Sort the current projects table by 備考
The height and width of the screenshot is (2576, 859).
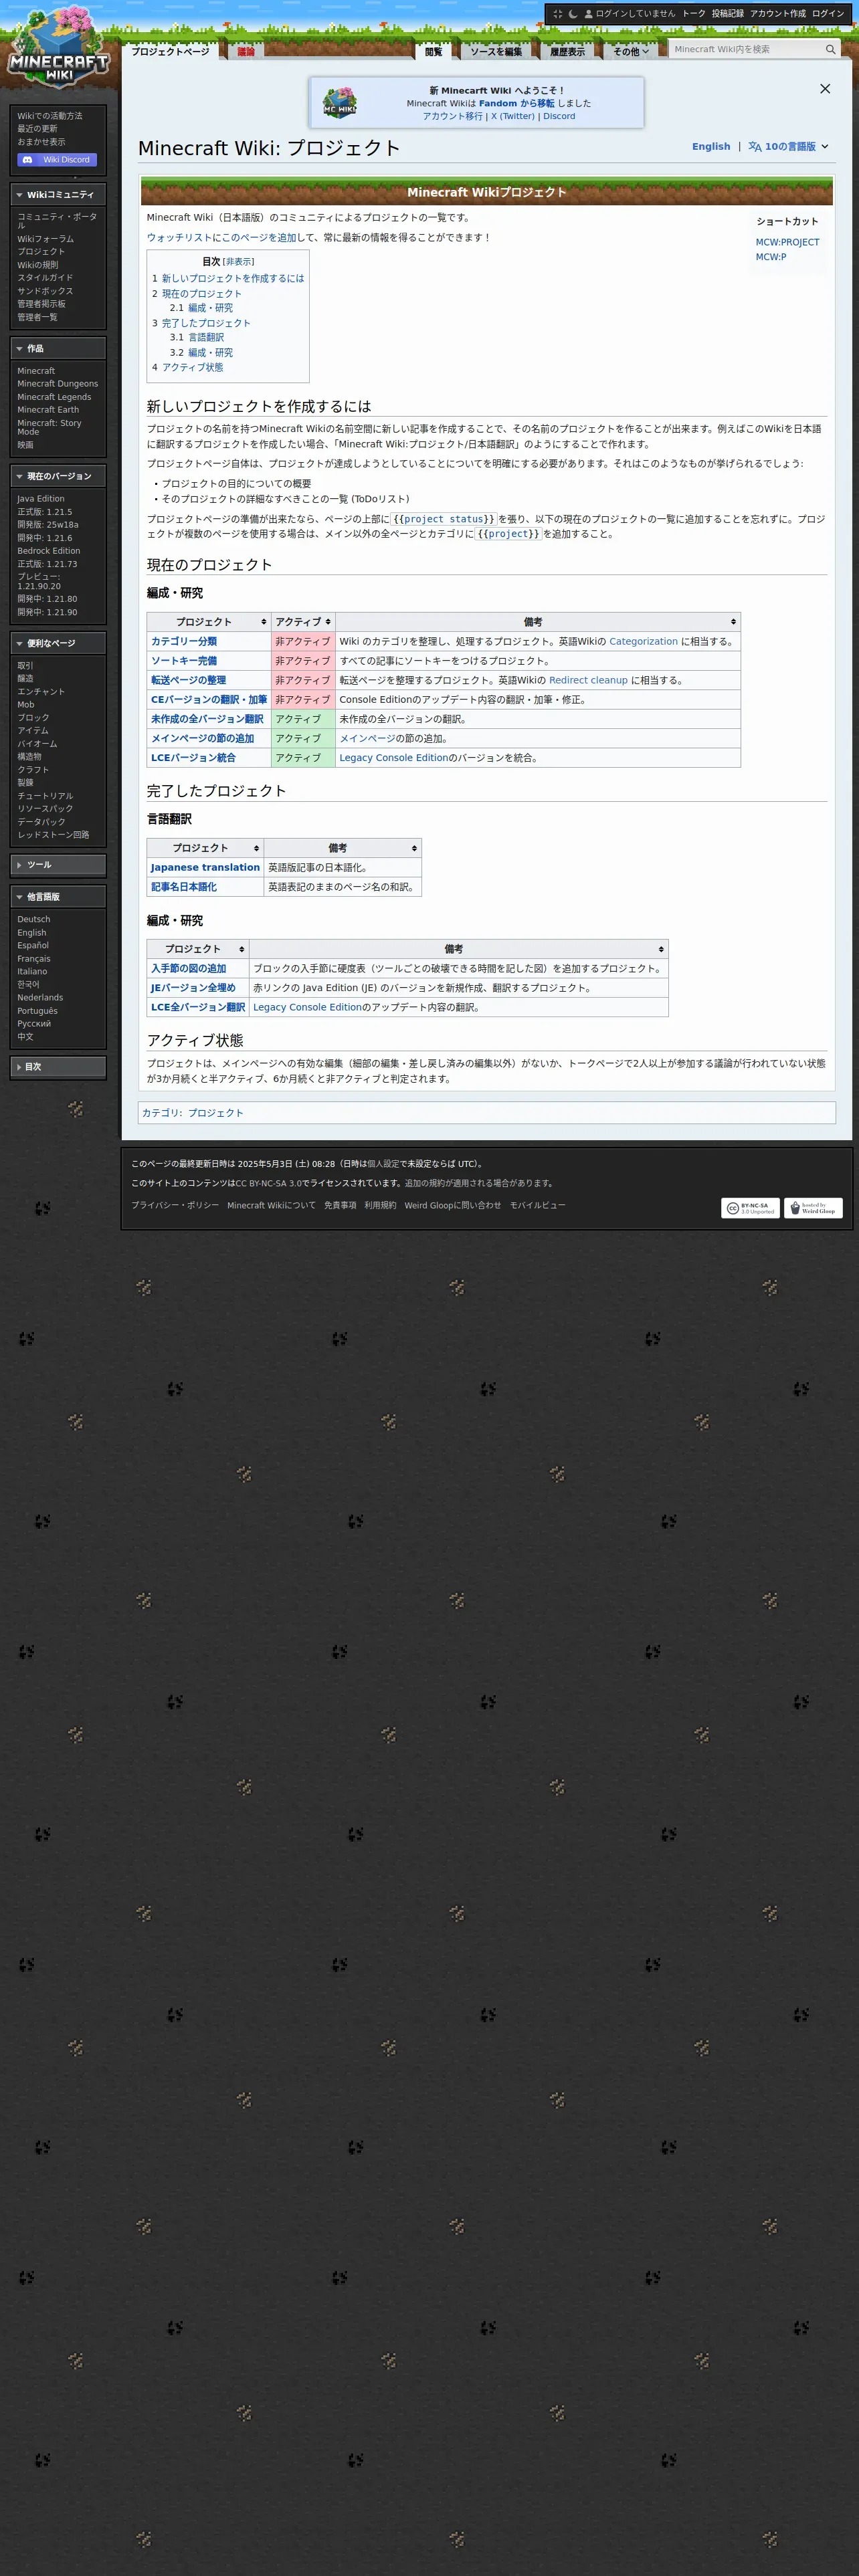pyautogui.click(x=538, y=622)
